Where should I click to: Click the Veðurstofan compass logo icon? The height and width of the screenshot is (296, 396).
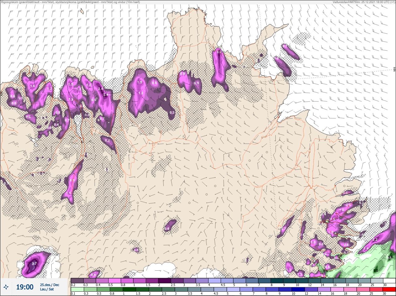[6, 287]
